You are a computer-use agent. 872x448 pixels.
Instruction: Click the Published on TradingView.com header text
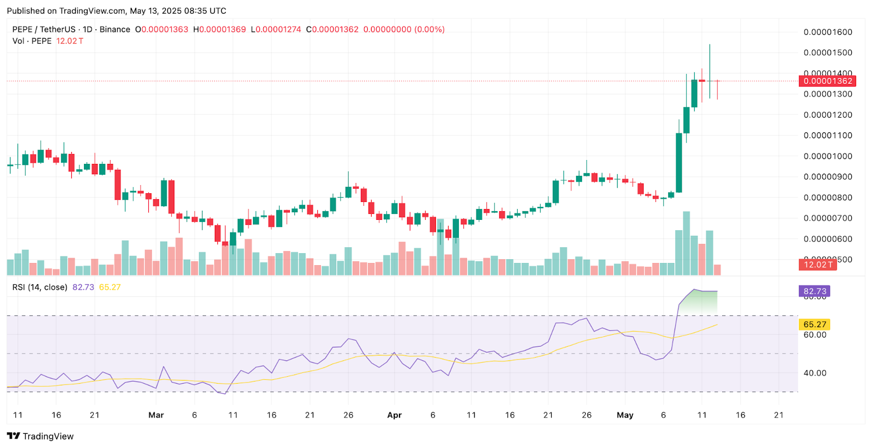click(x=117, y=11)
